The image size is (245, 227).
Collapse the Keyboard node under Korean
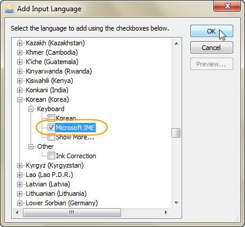[x=31, y=109]
